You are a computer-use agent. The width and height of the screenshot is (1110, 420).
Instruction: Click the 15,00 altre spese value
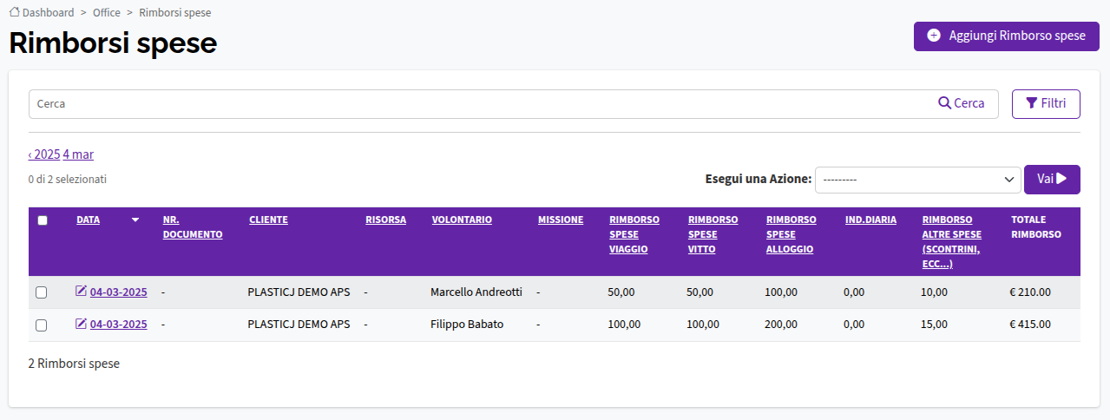(935, 325)
